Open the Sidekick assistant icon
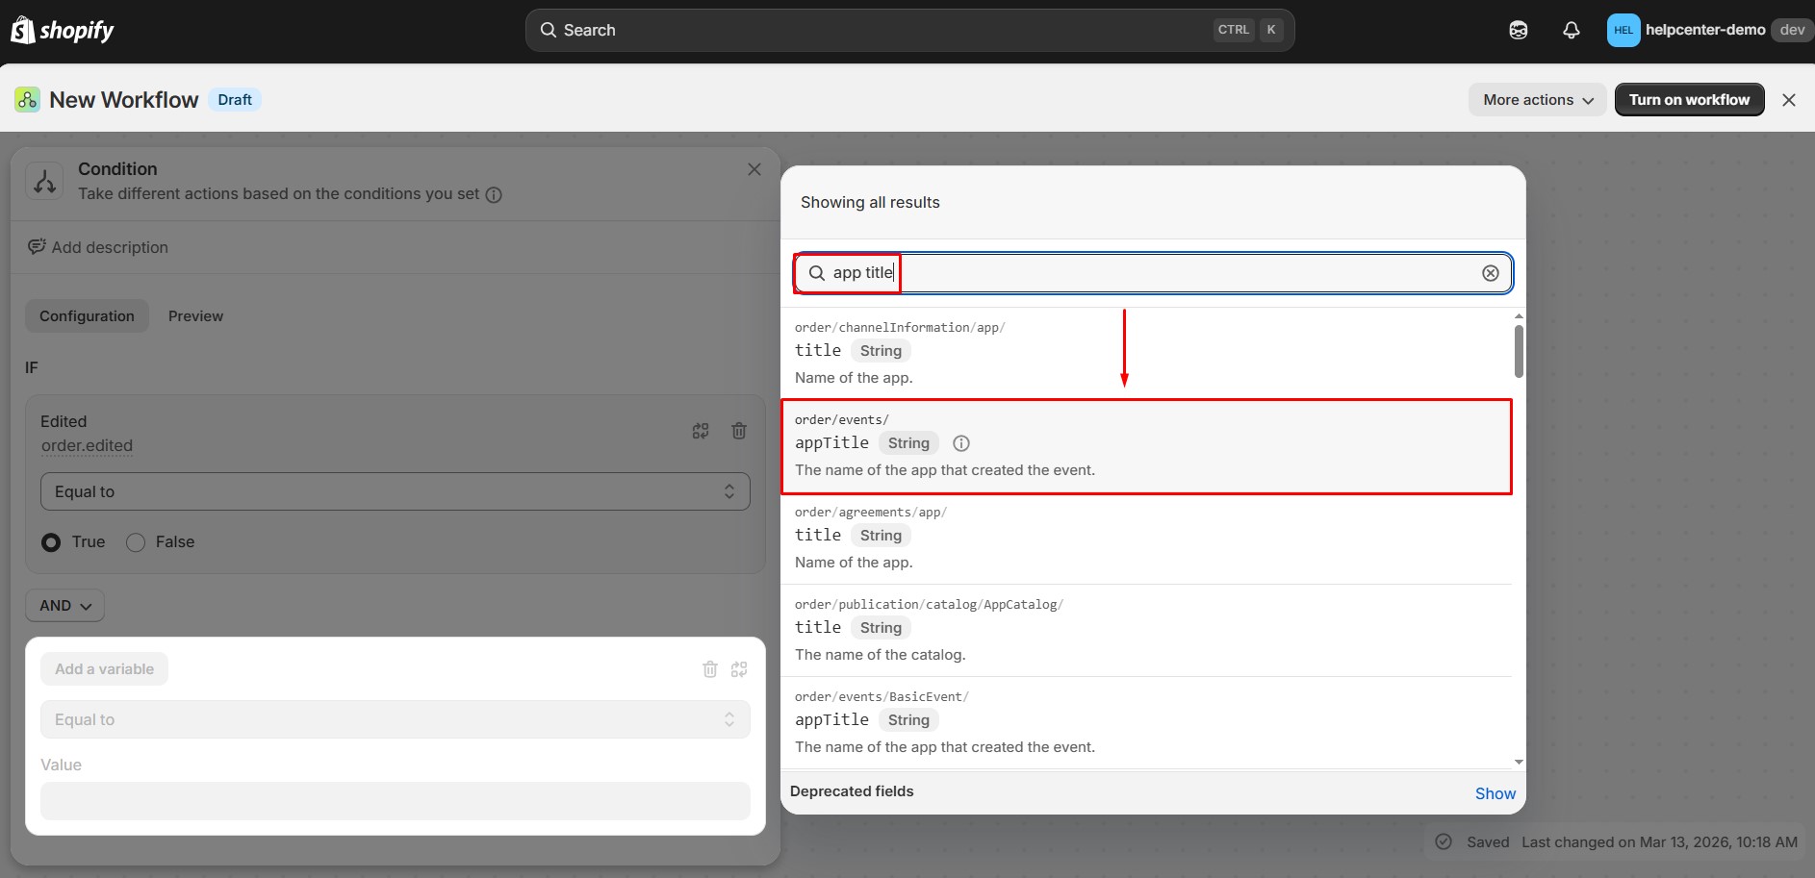Viewport: 1815px width, 878px height. 1518,31
